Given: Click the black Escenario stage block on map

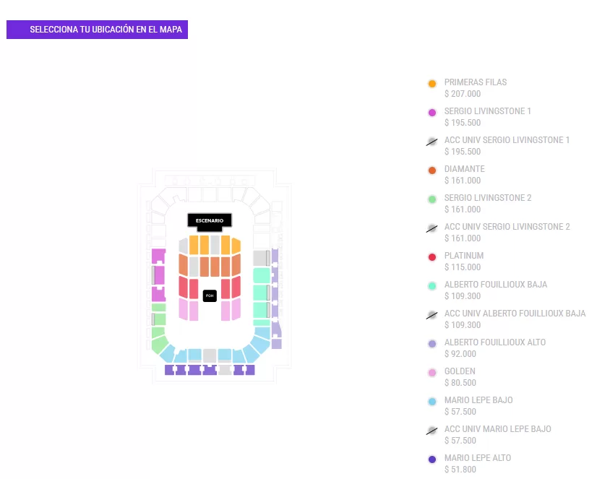Looking at the screenshot, I should [210, 220].
